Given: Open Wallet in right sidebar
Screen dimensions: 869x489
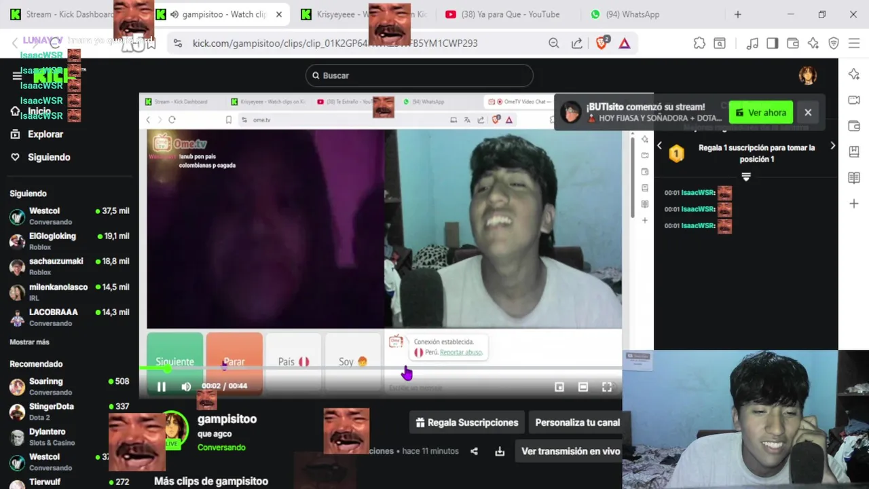Looking at the screenshot, I should (x=854, y=126).
